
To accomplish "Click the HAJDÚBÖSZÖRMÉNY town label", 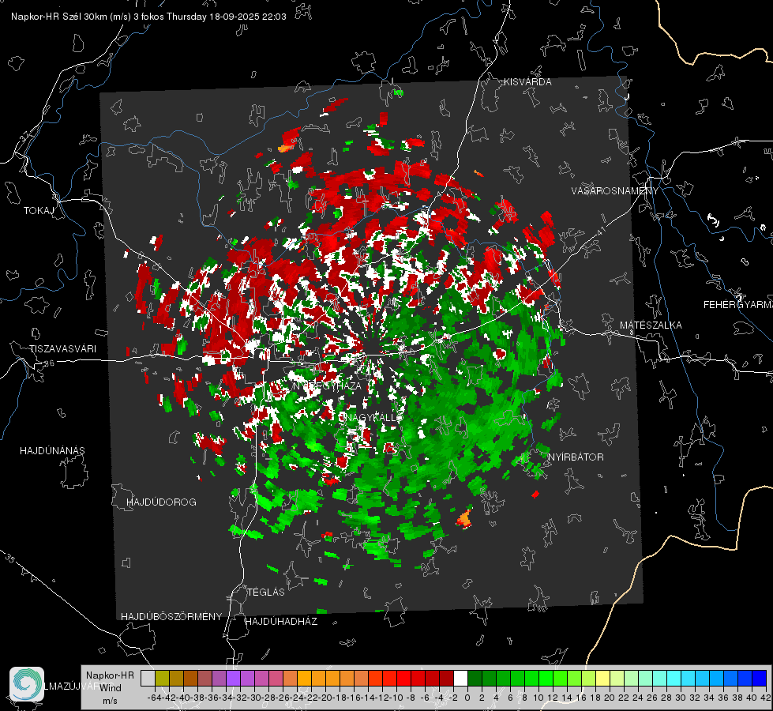I will point(171,617).
